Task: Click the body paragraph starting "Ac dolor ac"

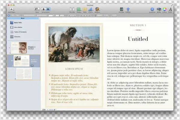Action: click(x=138, y=94)
